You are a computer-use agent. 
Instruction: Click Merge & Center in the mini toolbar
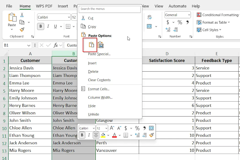click(x=151, y=128)
